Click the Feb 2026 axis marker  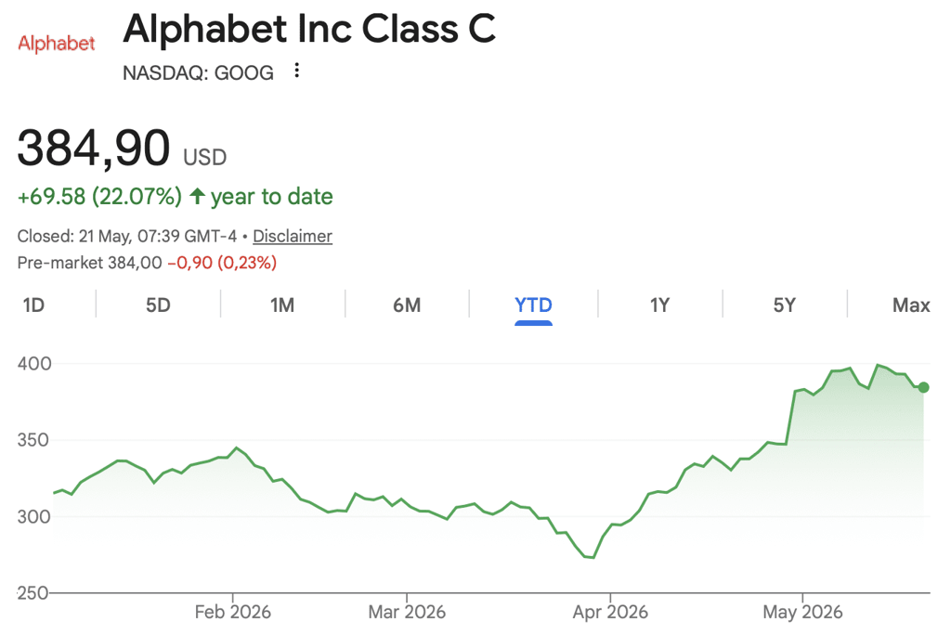(233, 612)
